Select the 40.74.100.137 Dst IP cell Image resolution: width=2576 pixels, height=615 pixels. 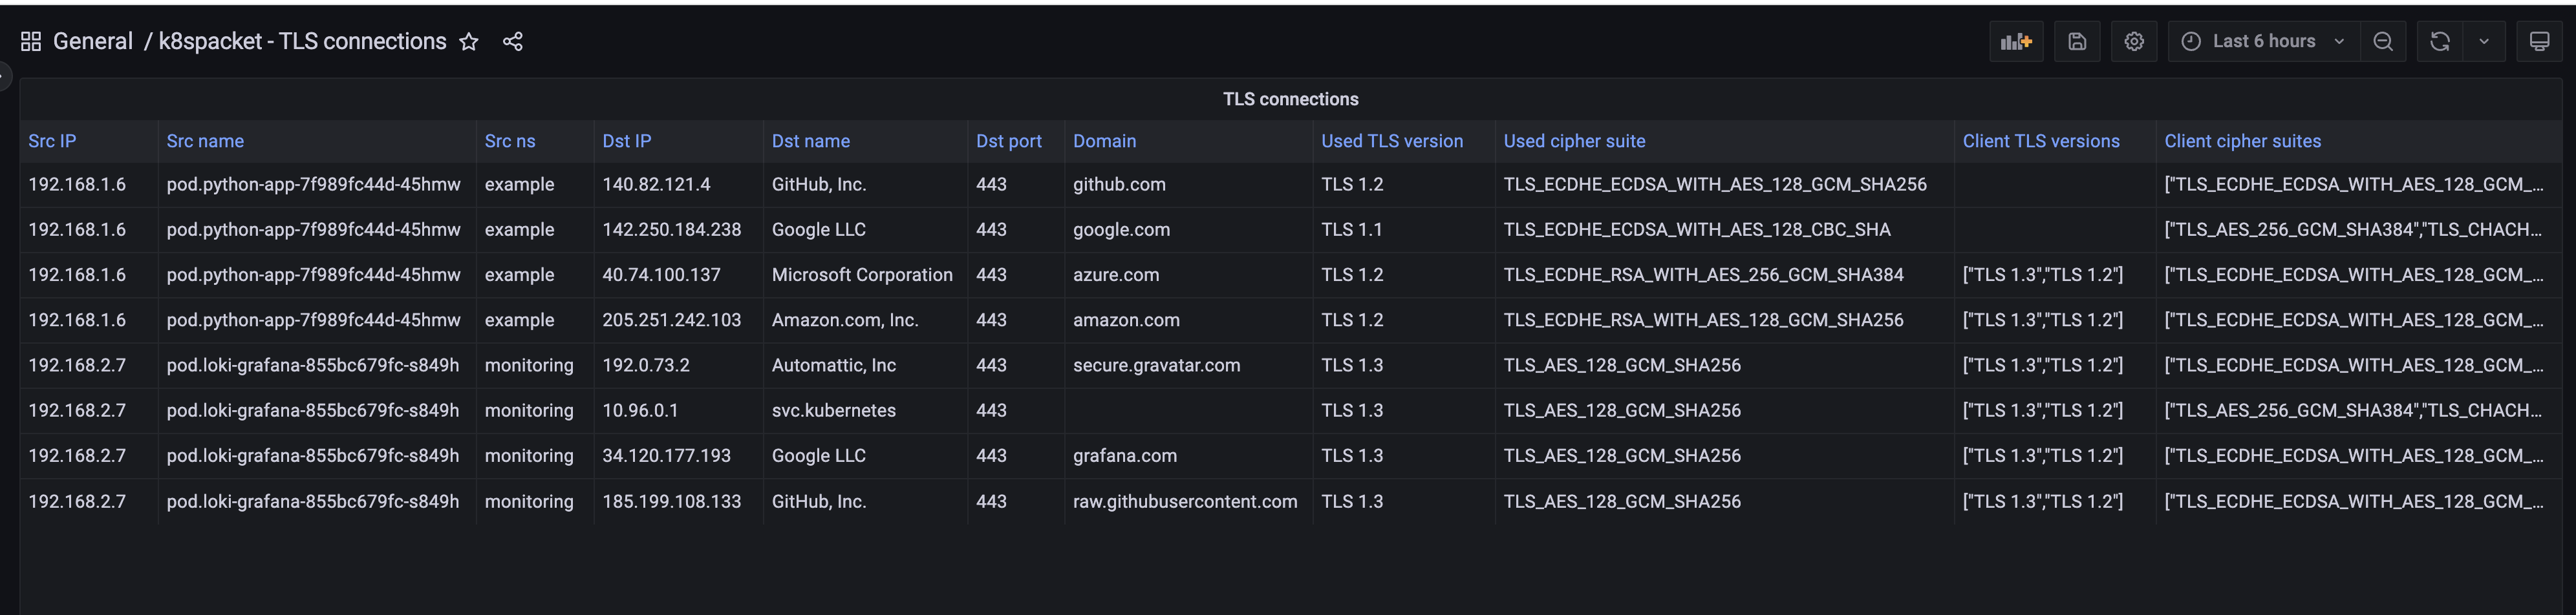678,275
